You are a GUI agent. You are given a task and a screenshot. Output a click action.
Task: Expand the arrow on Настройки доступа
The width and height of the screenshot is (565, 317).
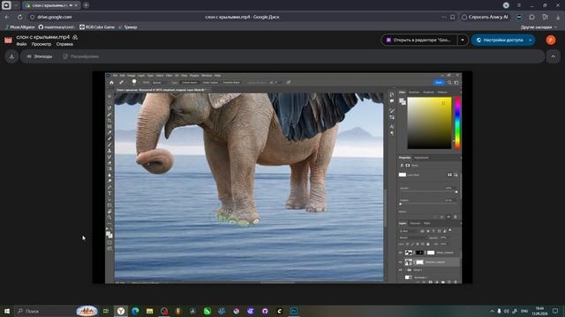click(x=531, y=40)
